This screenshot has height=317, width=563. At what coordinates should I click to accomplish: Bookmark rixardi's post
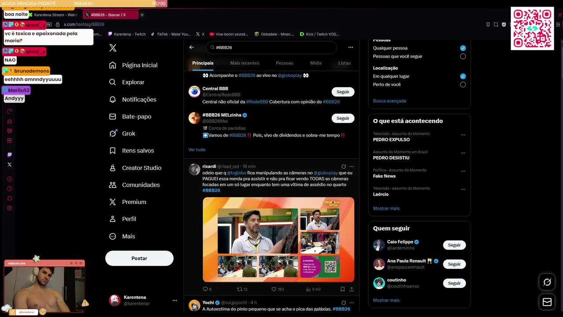[342, 289]
